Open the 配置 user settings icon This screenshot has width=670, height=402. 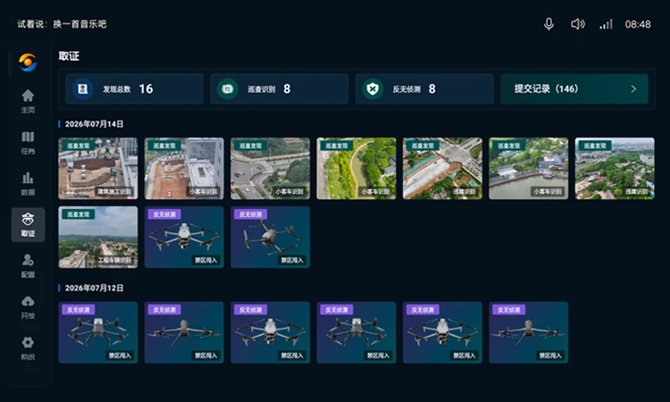tap(28, 265)
